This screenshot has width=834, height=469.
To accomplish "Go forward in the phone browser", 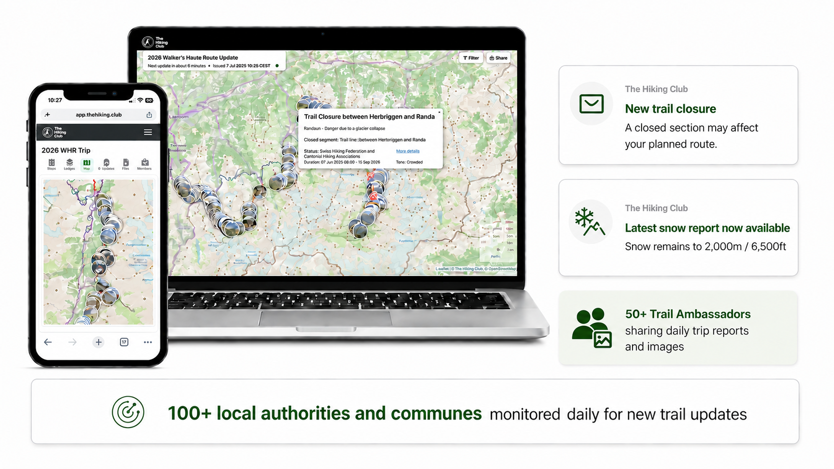I will pos(73,342).
